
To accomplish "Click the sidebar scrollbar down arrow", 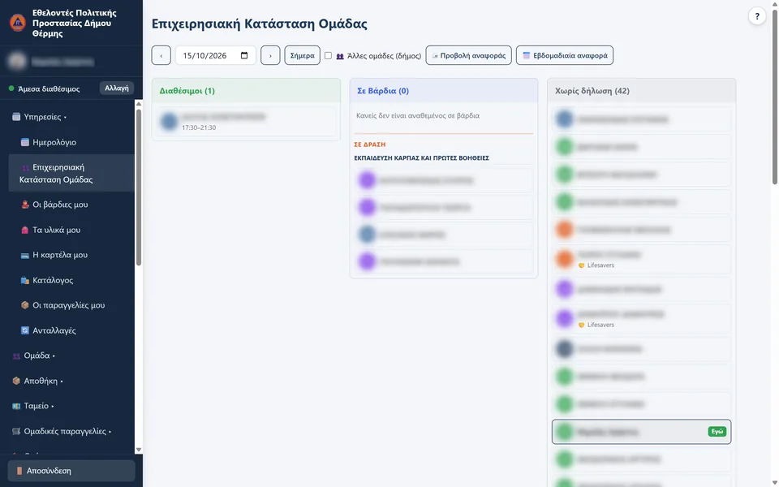I will 139,450.
